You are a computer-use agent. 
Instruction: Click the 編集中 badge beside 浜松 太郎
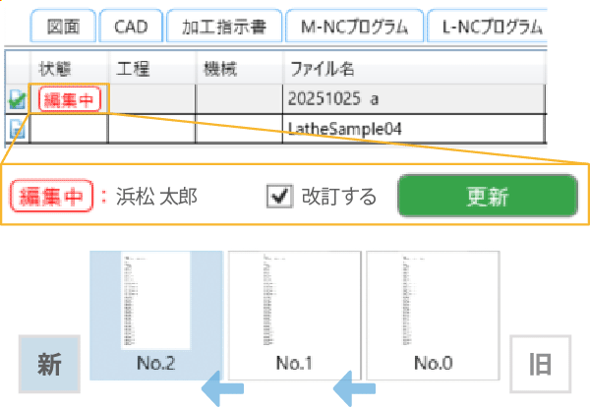(x=50, y=196)
